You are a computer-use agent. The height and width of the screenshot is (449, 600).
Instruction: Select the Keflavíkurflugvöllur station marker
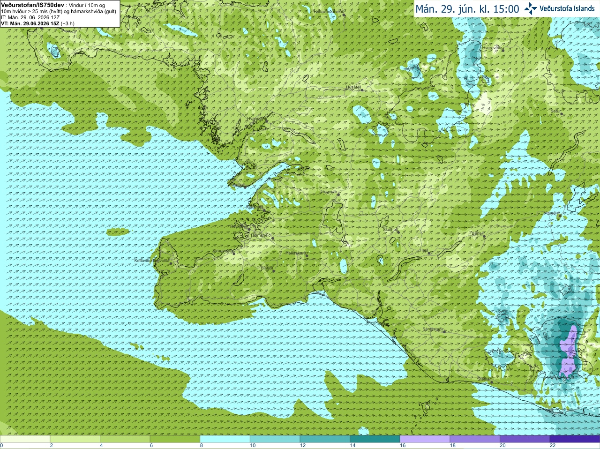click(x=171, y=263)
